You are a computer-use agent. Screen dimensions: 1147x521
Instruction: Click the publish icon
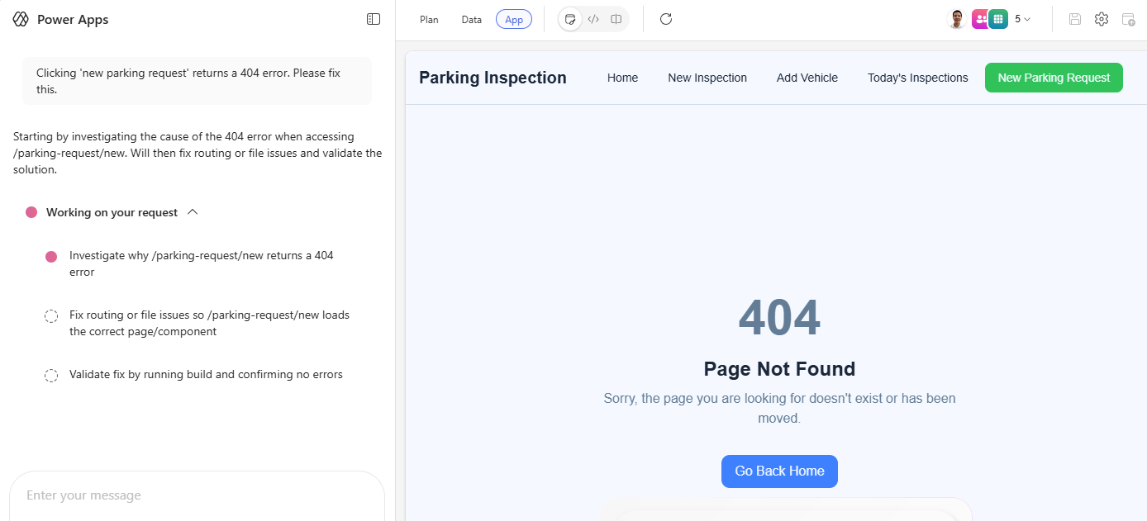1128,19
